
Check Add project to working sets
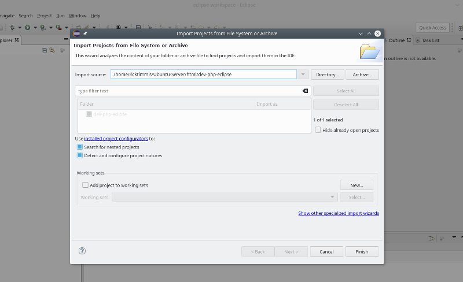(x=85, y=185)
